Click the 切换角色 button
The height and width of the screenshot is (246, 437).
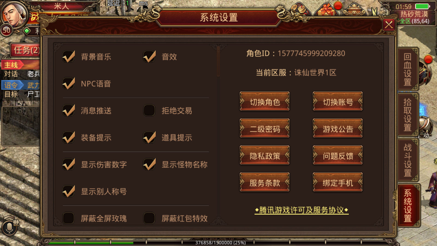pos(265,101)
